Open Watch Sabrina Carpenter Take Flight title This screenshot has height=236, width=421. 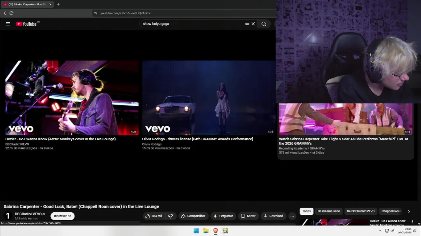(x=344, y=141)
